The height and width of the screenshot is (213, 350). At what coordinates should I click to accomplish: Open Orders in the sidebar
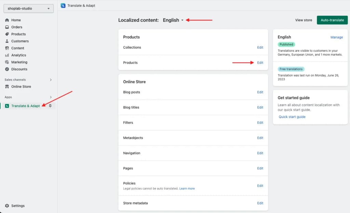17,27
